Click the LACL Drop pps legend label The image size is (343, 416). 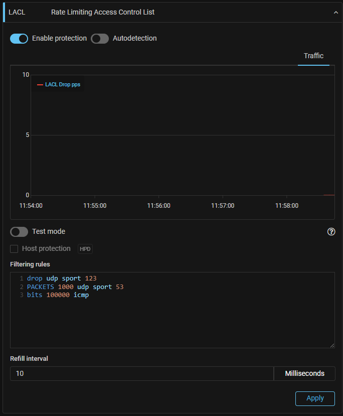63,85
